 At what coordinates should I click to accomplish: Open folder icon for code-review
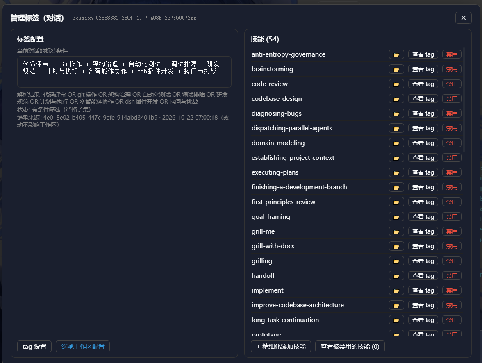tap(396, 84)
